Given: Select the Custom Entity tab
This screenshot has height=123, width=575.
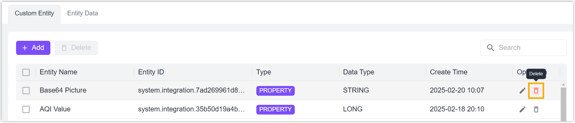Looking at the screenshot, I should (34, 13).
